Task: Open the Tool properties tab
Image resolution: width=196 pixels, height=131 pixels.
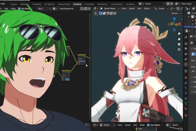Action: point(186,37)
